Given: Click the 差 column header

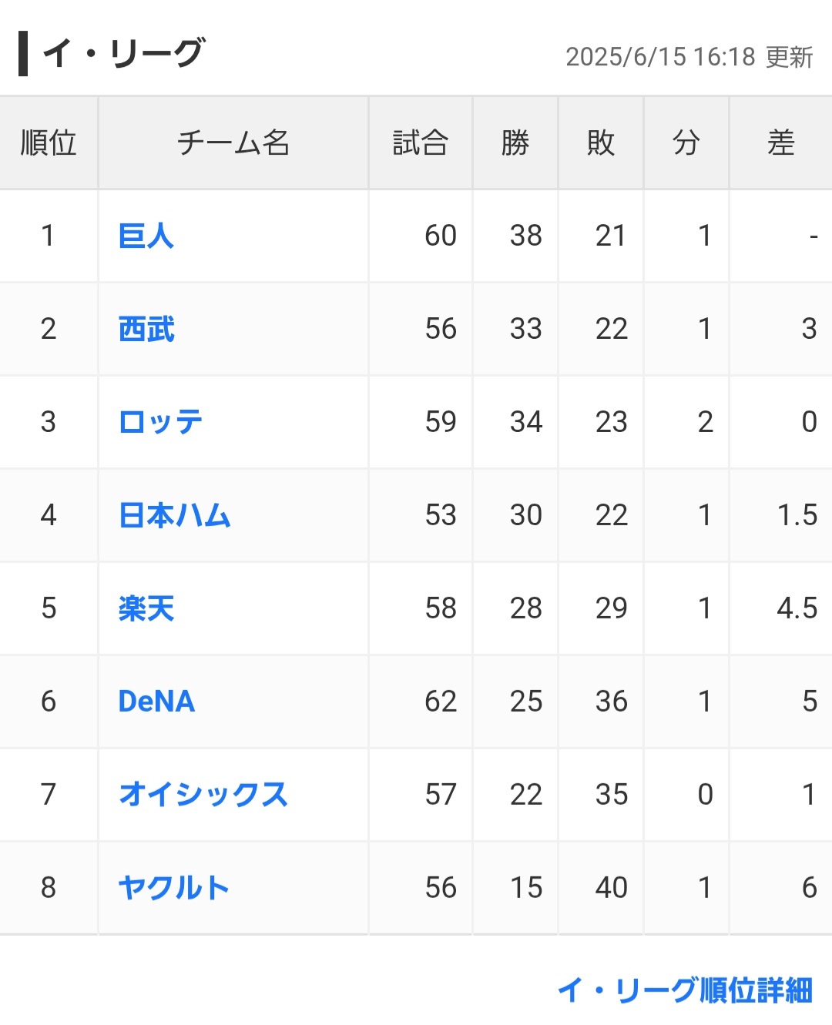Looking at the screenshot, I should (781, 143).
